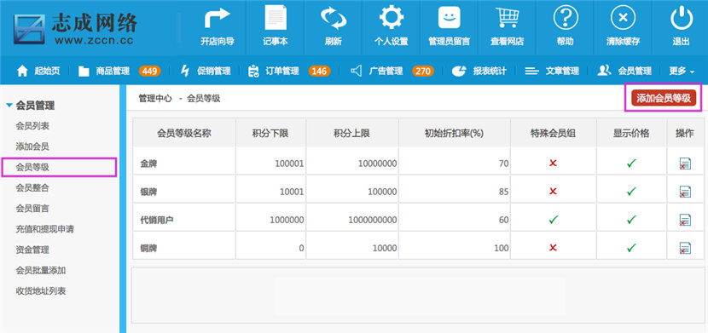708x333 pixels.
Task: Open 充值和提现申请 in sidebar
Action: (x=44, y=229)
